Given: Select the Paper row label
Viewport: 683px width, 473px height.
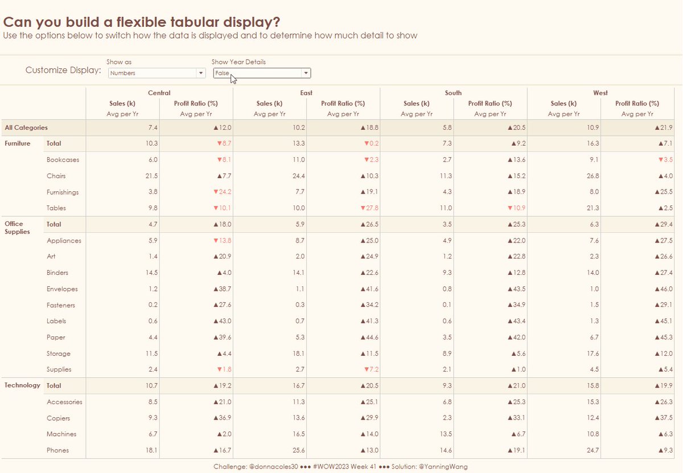Looking at the screenshot, I should [56, 338].
